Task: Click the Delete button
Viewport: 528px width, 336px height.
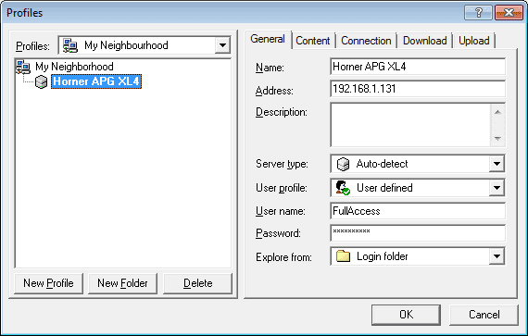Action: click(197, 283)
